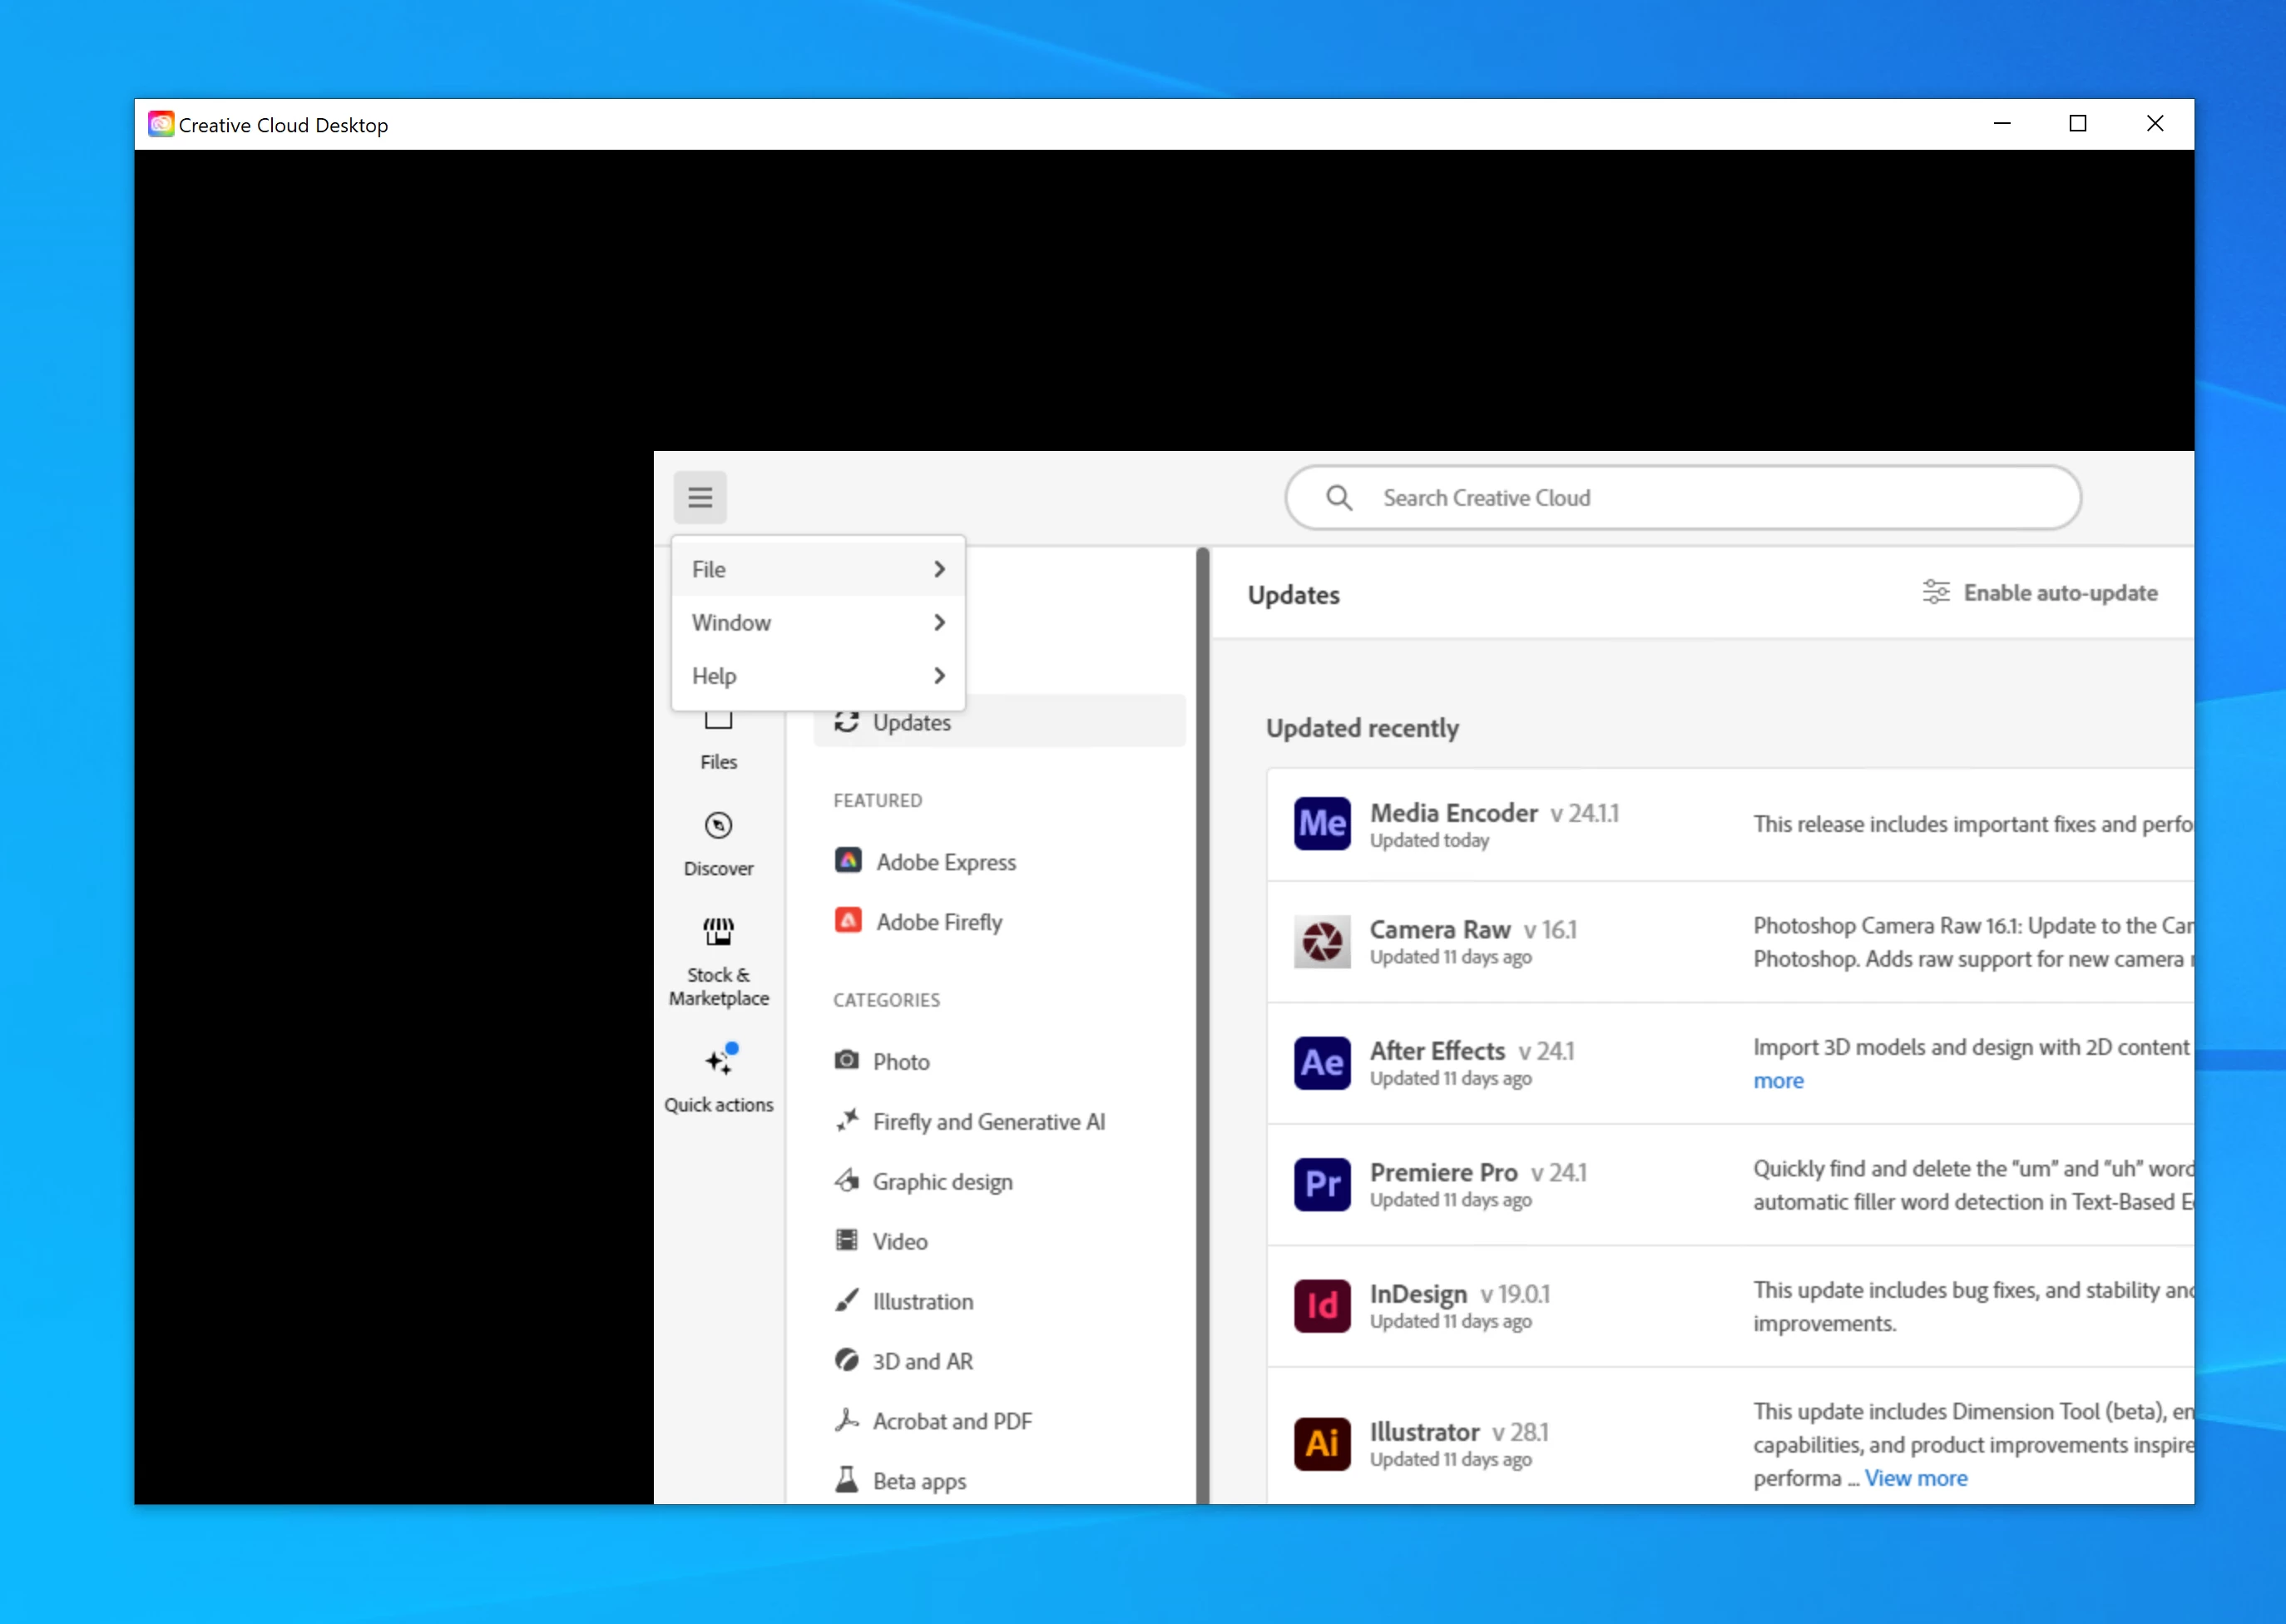Click the Premiere Pro app icon
The width and height of the screenshot is (2286, 1624).
[x=1322, y=1184]
